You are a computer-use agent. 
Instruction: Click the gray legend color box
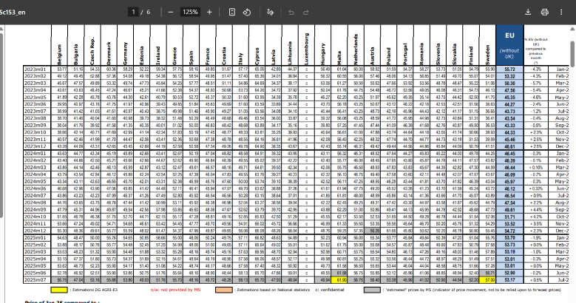pos(372,290)
